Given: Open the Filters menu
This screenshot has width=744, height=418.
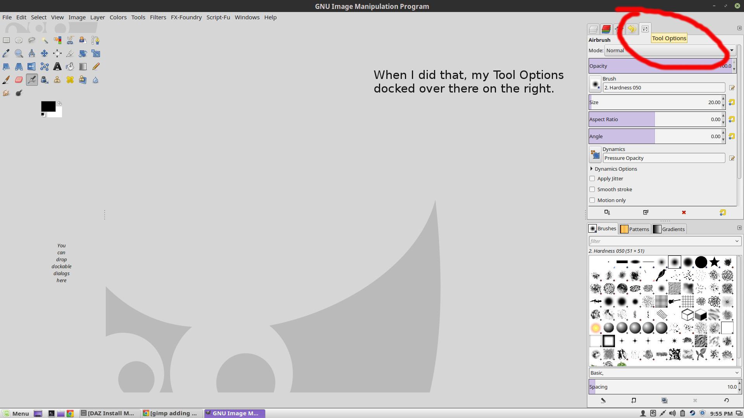Looking at the screenshot, I should coord(158,17).
